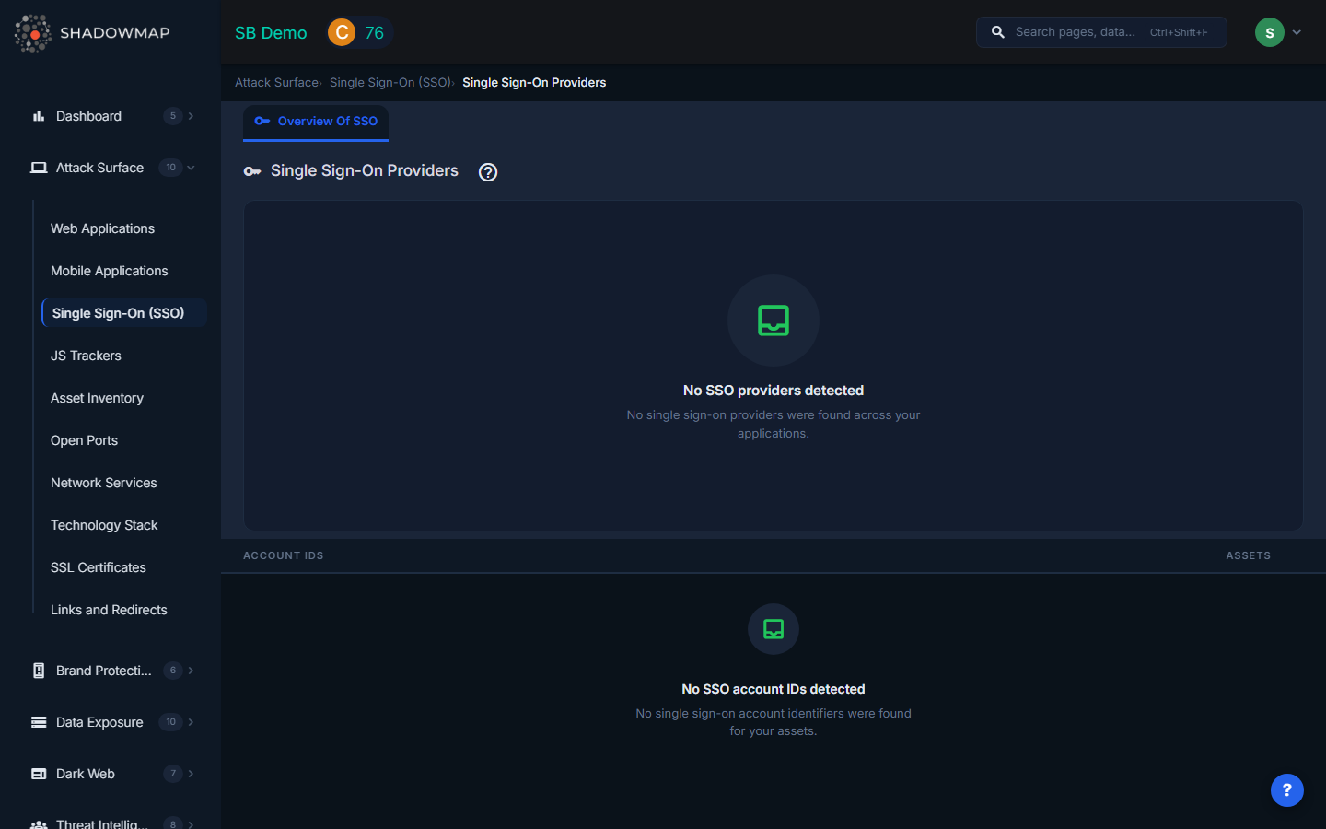Click the Dark Web sidebar icon
Viewport: 1326px width, 829px height.
pyautogui.click(x=39, y=774)
